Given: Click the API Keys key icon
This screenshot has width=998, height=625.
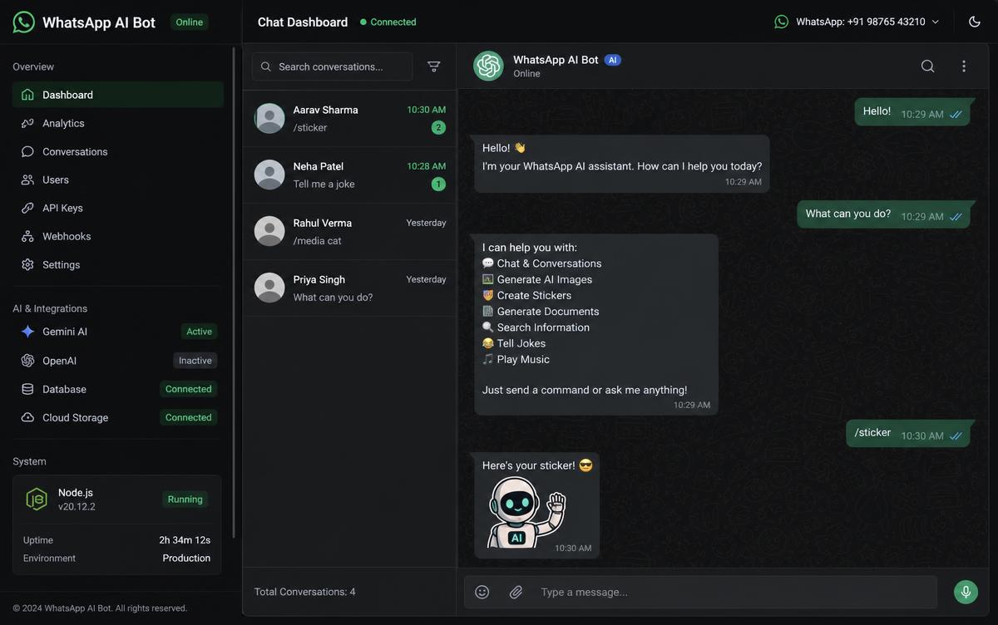Looking at the screenshot, I should pyautogui.click(x=27, y=208).
